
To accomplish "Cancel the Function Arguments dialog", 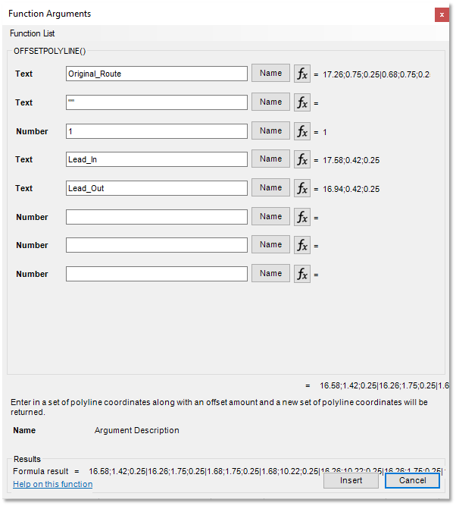I will point(413,480).
